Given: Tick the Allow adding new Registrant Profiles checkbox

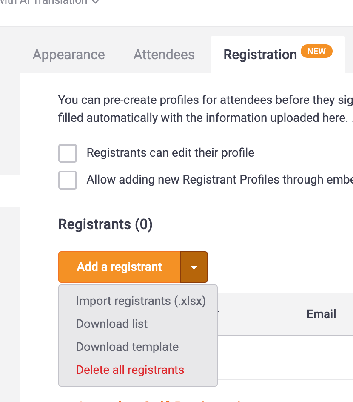Looking at the screenshot, I should click(x=68, y=180).
